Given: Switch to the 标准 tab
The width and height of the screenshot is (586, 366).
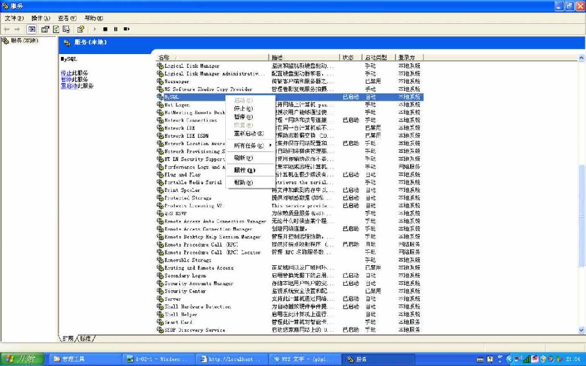Looking at the screenshot, I should tap(85, 338).
